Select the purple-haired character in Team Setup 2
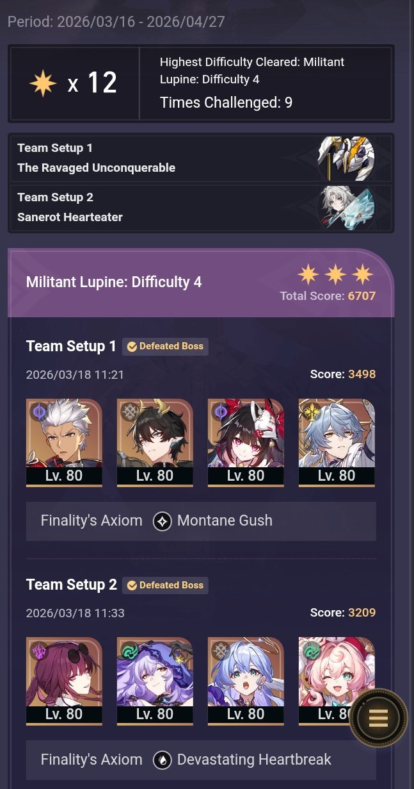The height and width of the screenshot is (789, 414). [x=155, y=681]
